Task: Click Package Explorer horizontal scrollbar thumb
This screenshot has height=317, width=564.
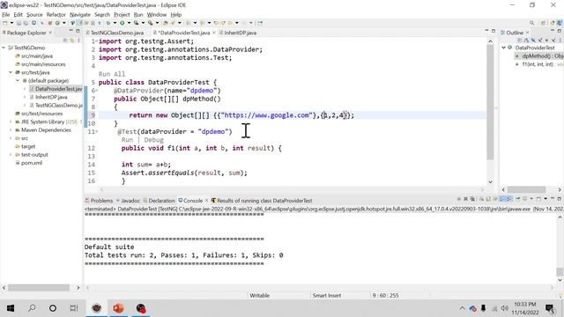Action: [x=39, y=288]
